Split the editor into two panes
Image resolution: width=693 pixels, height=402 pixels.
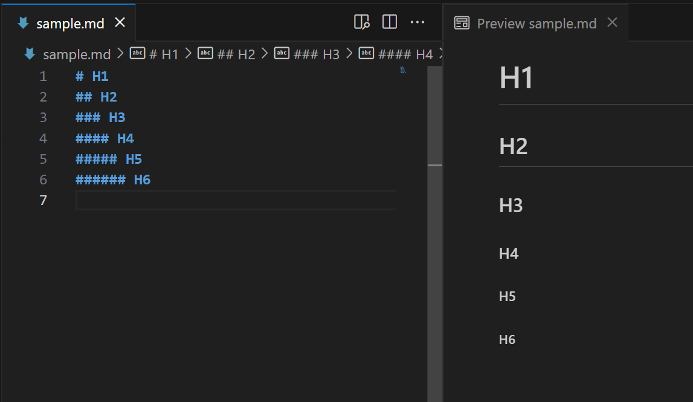[x=389, y=22]
